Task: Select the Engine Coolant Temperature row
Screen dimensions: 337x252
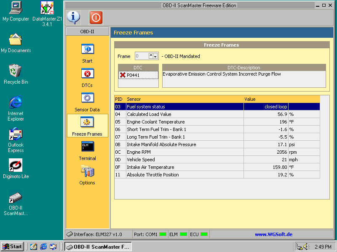Action: (x=217, y=122)
